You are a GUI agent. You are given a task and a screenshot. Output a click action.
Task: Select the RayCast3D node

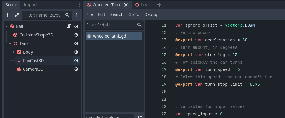tap(33, 61)
